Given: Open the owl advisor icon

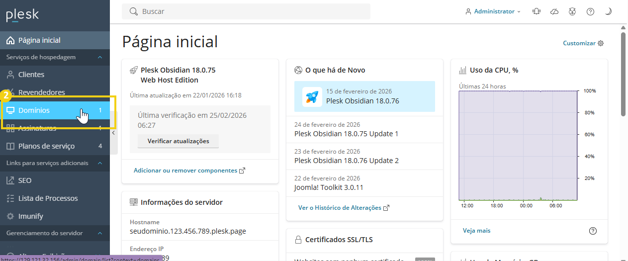Looking at the screenshot, I should click(572, 11).
